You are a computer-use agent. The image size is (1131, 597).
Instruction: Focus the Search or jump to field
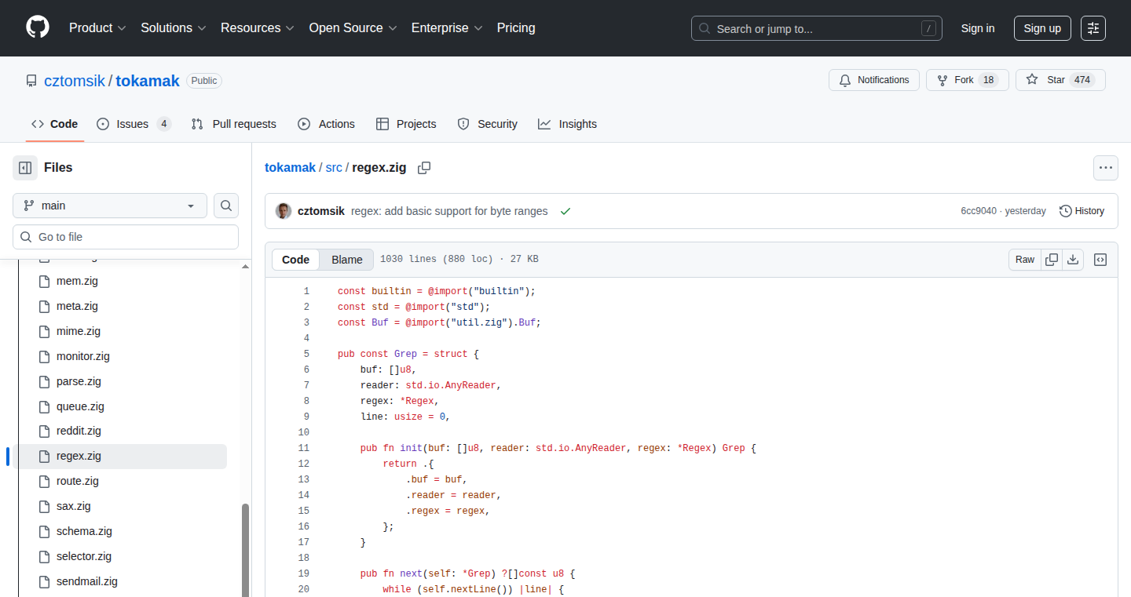[x=817, y=28]
